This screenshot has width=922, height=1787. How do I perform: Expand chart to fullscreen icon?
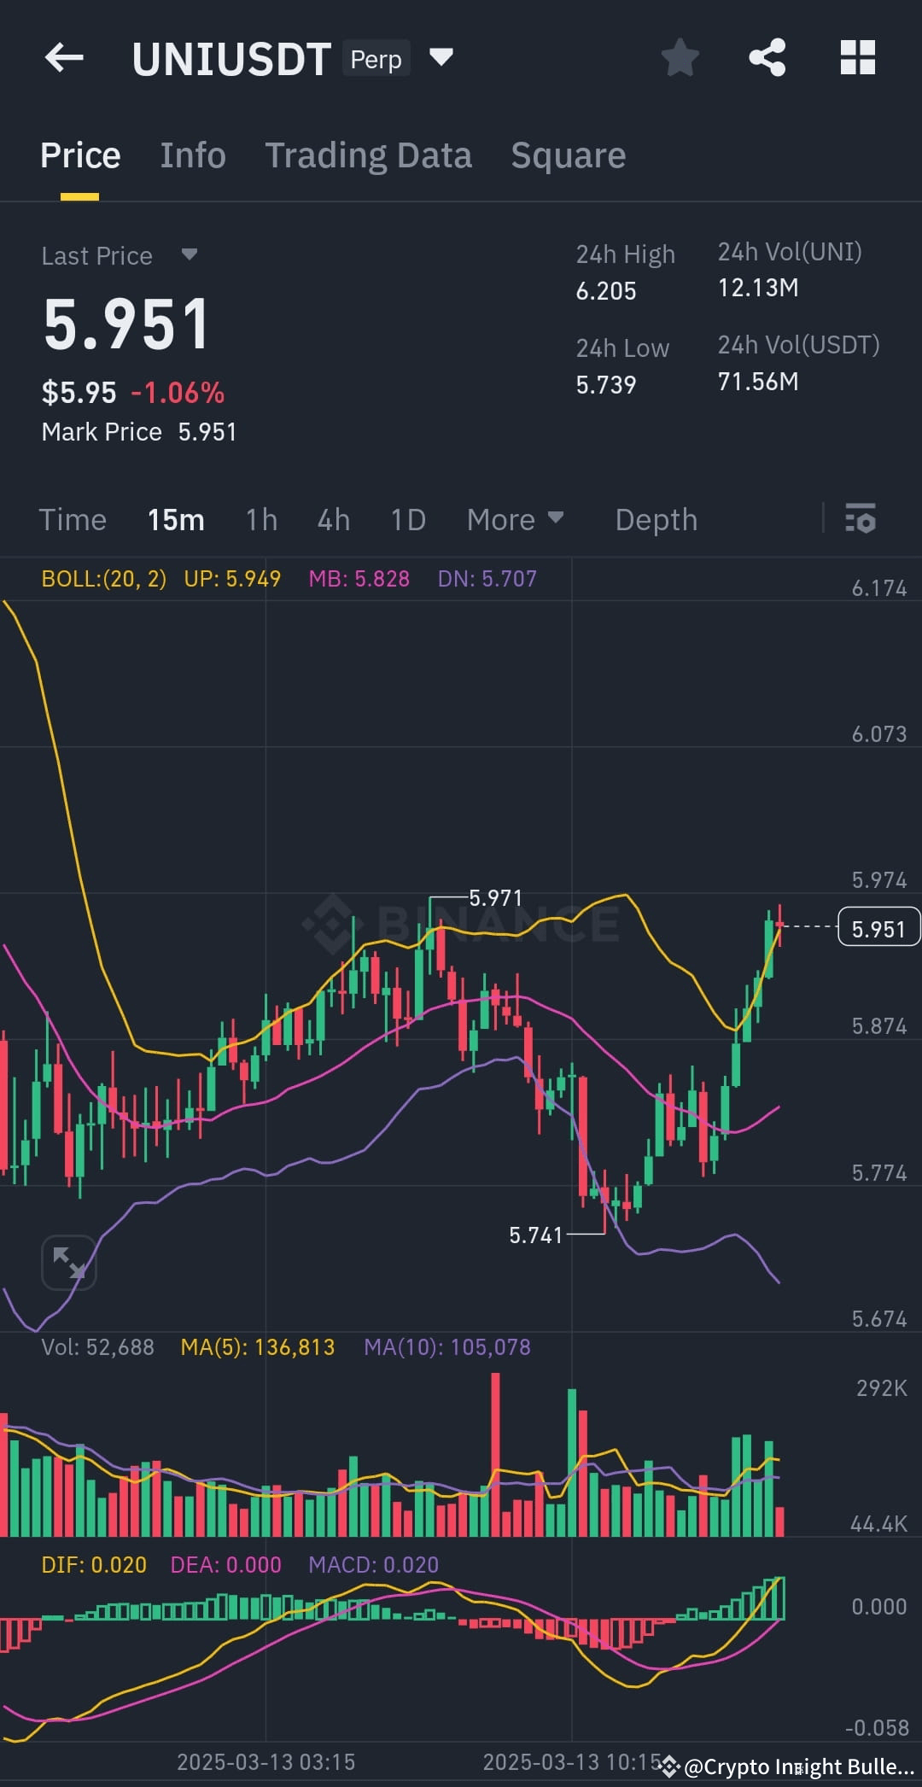click(x=69, y=1262)
